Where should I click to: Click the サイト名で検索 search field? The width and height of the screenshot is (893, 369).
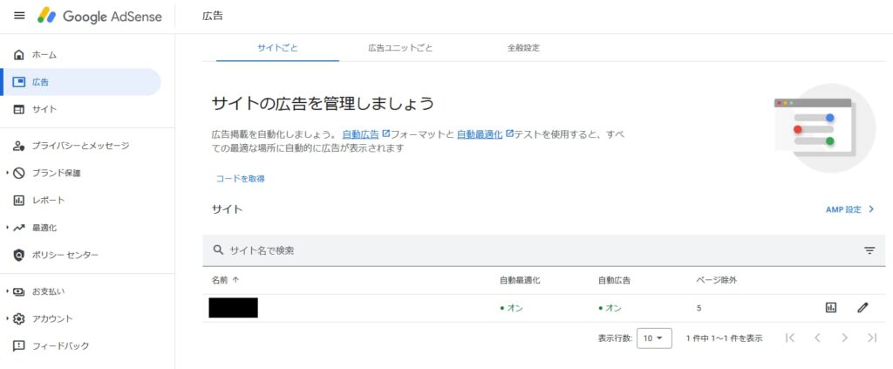pos(436,250)
